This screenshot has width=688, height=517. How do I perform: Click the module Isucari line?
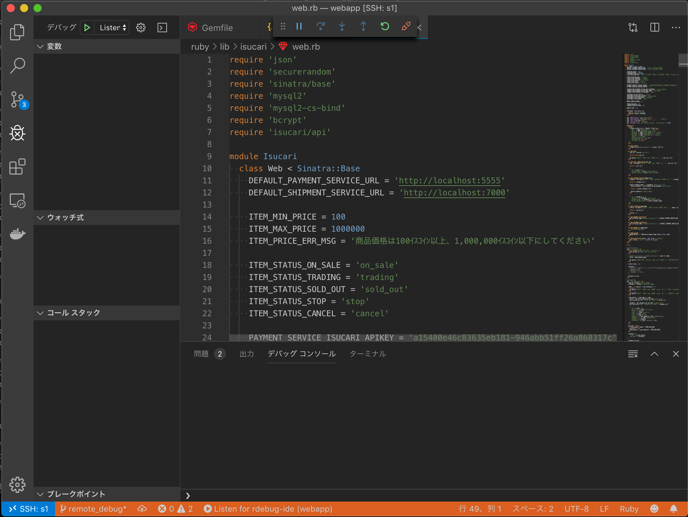click(263, 156)
